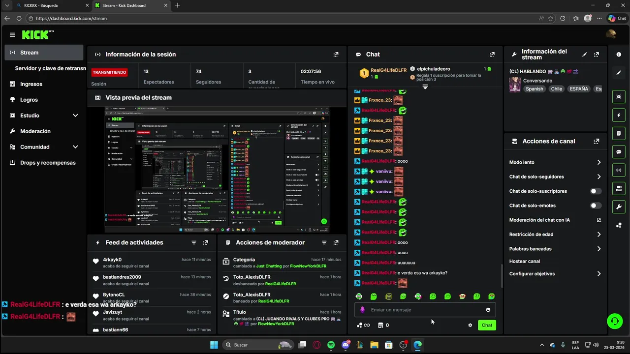Click the Chile tag chip
Screen dimensions: 630x354
pos(557,89)
